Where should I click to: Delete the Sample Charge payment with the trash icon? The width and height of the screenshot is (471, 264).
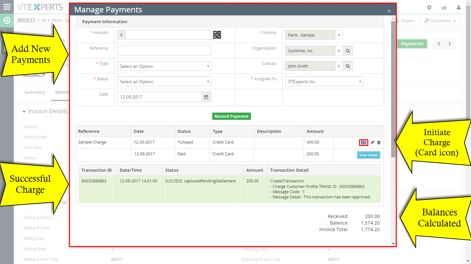point(378,142)
